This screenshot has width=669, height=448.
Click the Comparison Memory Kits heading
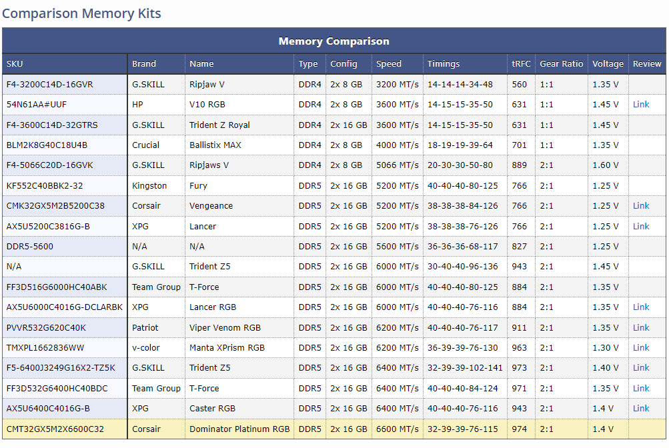tap(81, 13)
